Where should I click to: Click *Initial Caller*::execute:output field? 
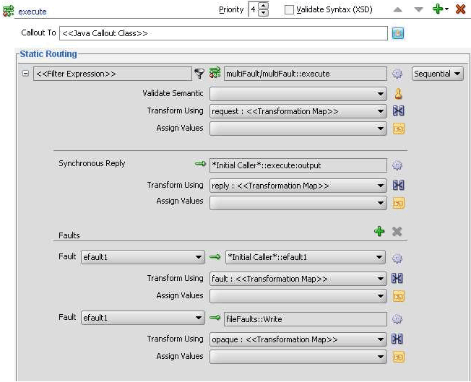click(x=298, y=165)
